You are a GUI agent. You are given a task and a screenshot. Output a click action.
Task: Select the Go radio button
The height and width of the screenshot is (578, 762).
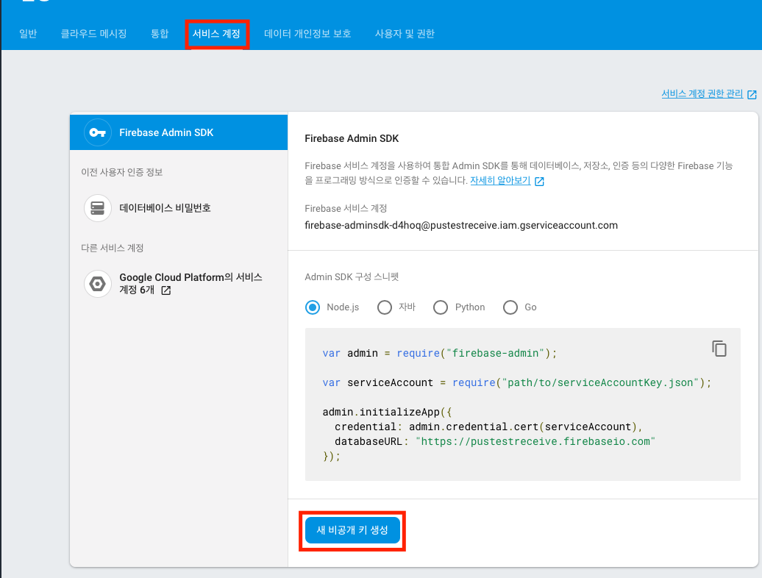point(510,307)
